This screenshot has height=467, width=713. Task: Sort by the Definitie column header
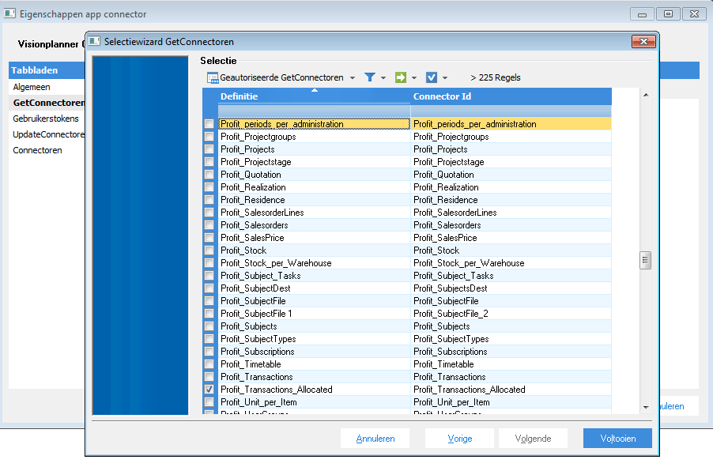click(315, 96)
